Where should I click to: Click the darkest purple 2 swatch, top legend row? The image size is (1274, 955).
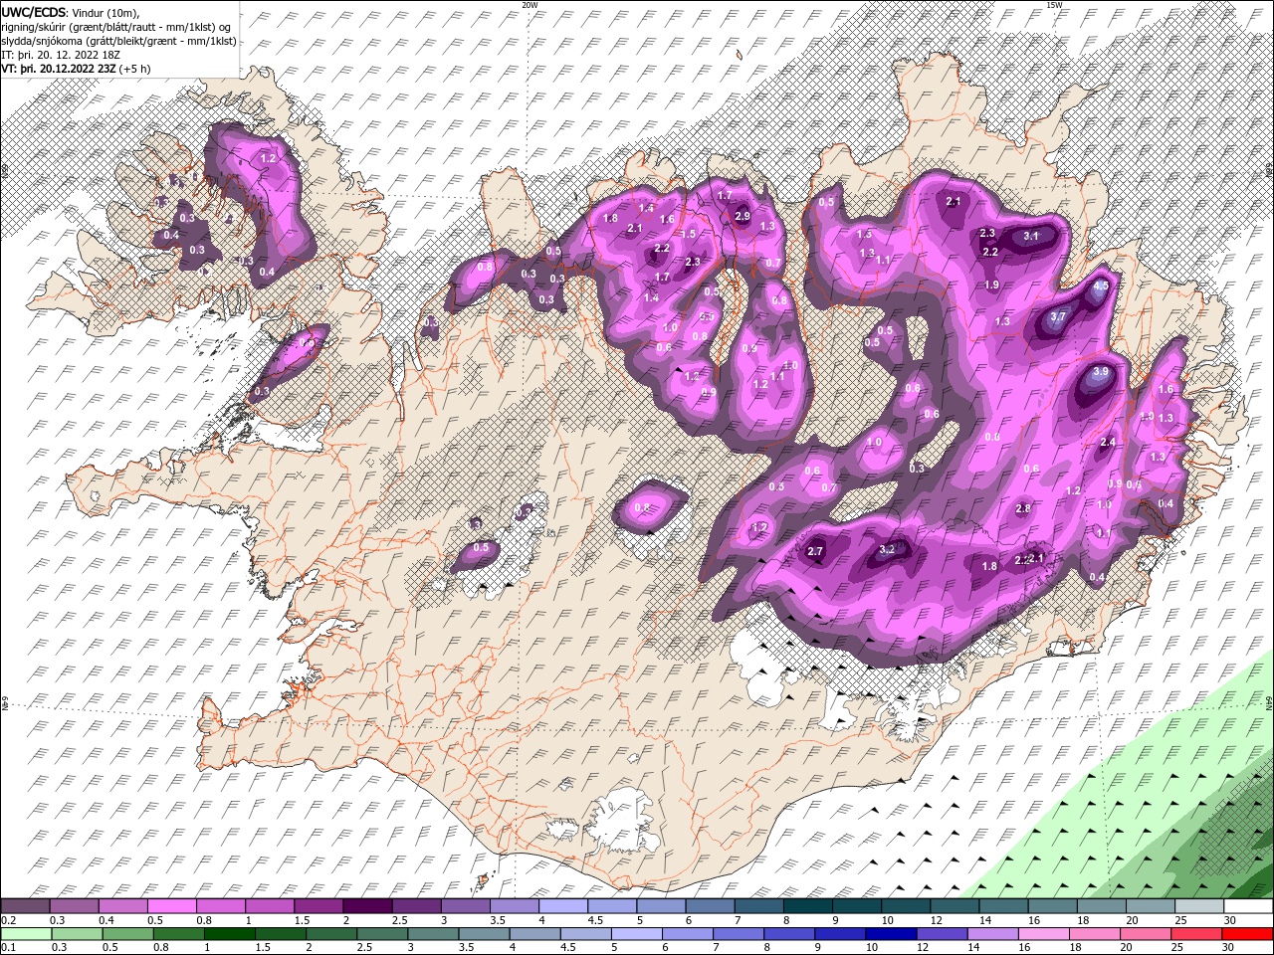pyautogui.click(x=367, y=906)
